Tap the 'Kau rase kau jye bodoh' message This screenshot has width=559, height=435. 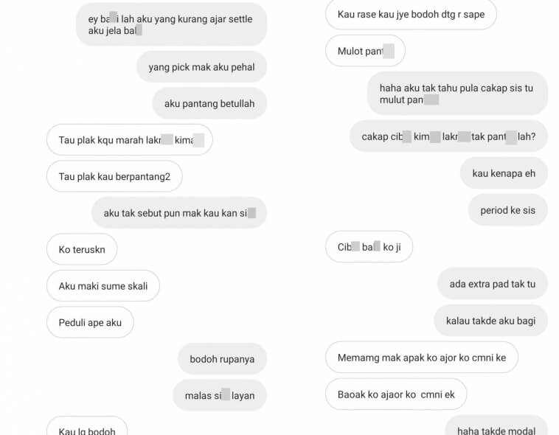coord(411,14)
